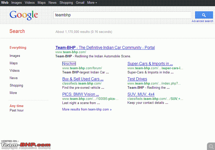Screen dimensions: 215x150
Task: Filter results by Shopping in sidebar
Action: pyautogui.click(x=16, y=85)
